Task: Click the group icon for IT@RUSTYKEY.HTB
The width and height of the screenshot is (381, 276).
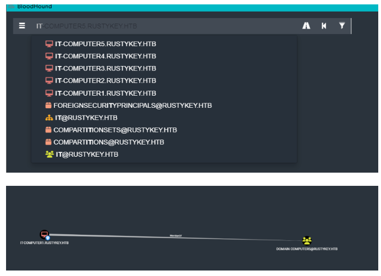Action: (x=49, y=154)
